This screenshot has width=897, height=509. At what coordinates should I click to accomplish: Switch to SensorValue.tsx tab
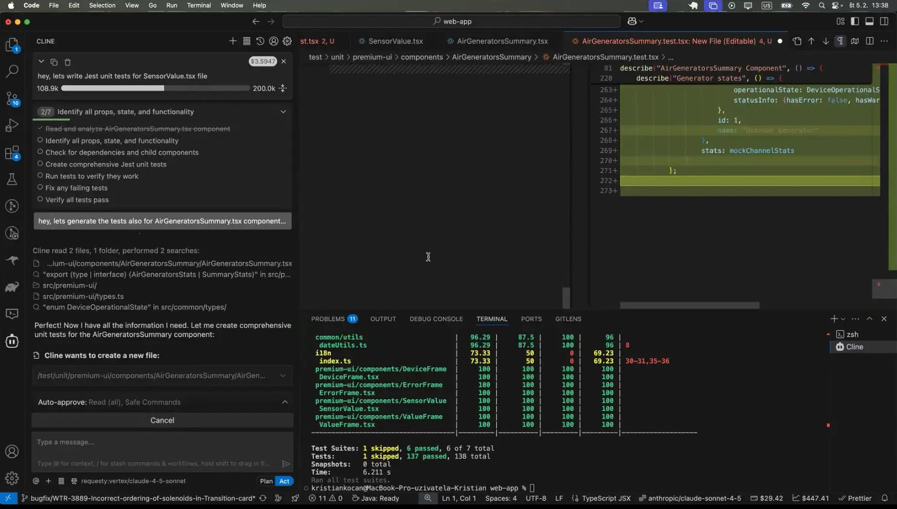click(395, 41)
